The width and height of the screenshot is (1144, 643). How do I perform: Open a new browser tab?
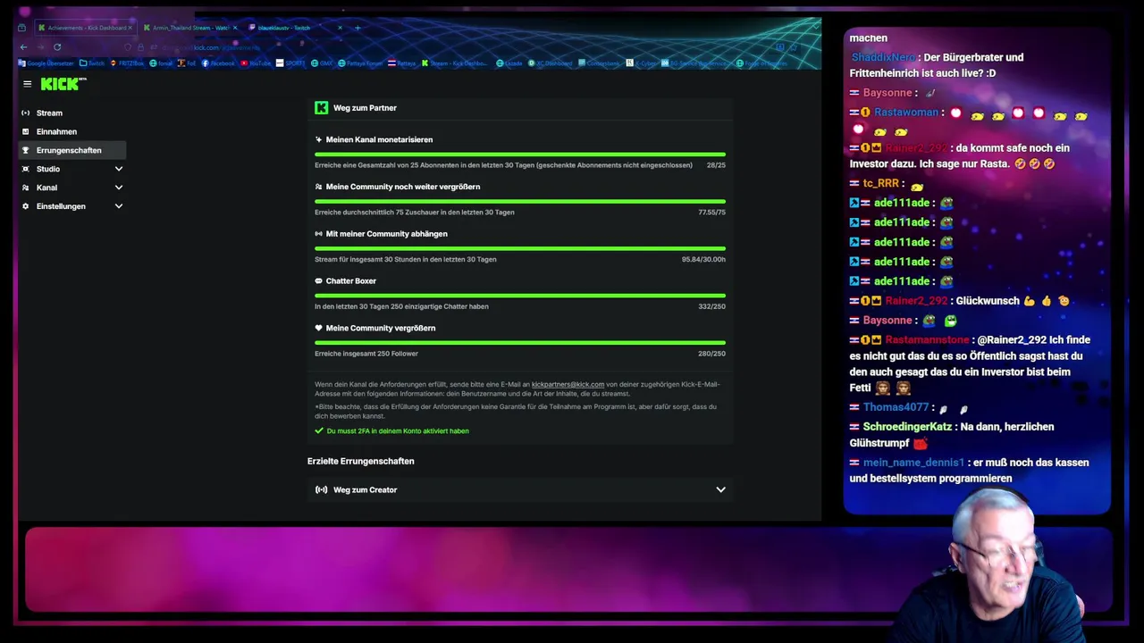(x=357, y=28)
